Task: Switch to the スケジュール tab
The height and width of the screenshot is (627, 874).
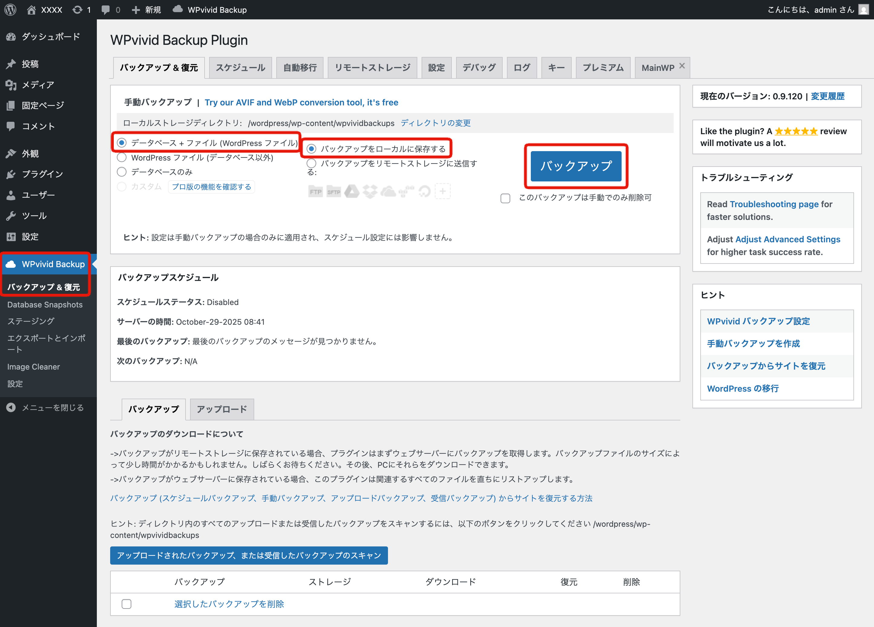Action: tap(241, 68)
